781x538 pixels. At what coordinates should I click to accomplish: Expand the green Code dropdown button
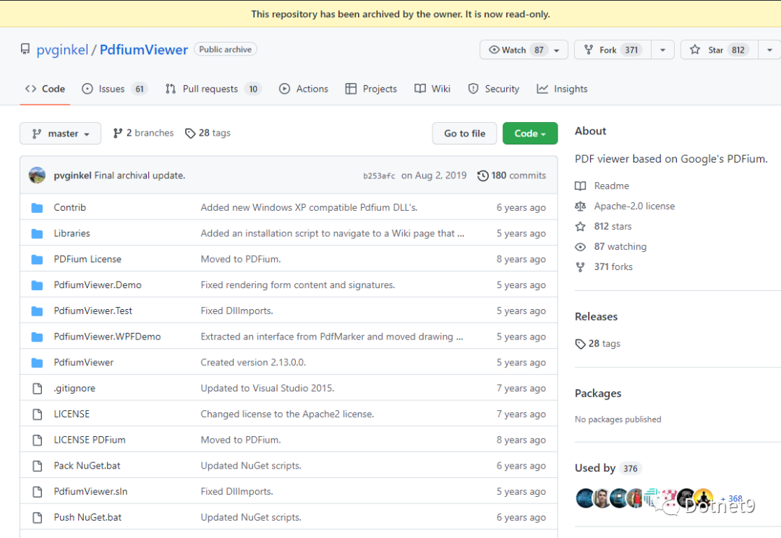pos(529,134)
